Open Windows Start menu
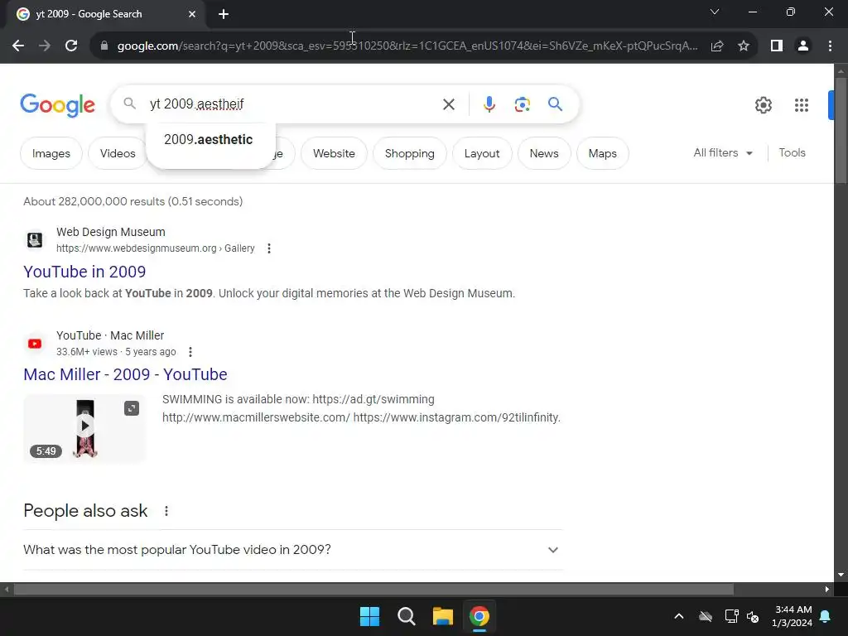Screen dimensions: 848x636 [x=370, y=616]
